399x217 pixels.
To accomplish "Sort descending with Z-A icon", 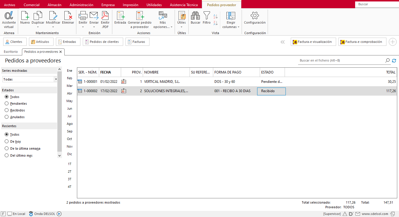I will tap(216, 23).
